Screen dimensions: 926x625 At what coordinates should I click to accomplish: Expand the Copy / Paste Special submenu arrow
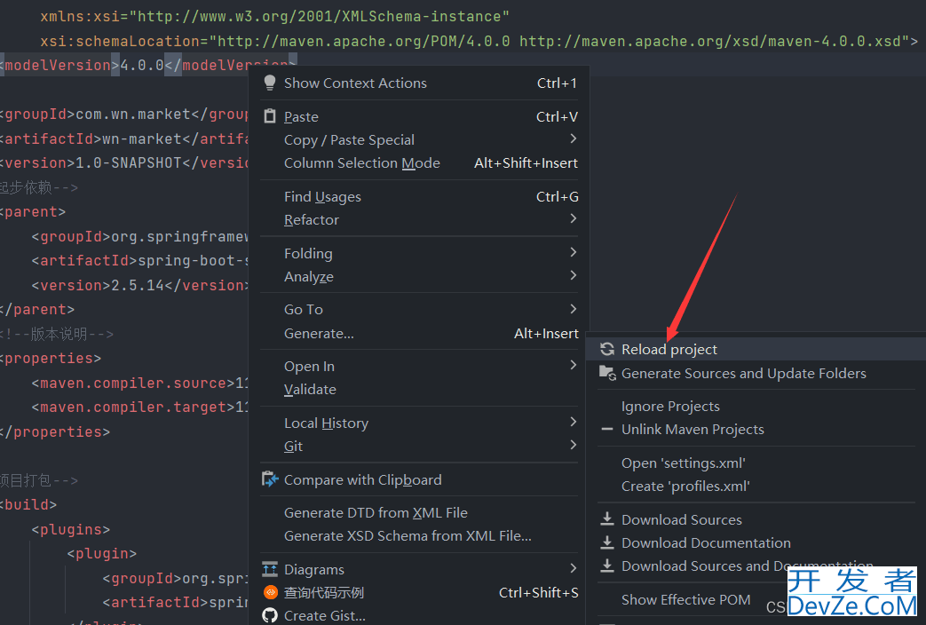(573, 138)
